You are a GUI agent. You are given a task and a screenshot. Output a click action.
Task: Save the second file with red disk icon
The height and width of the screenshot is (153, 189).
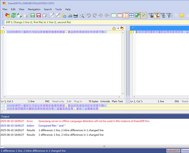click(39, 15)
